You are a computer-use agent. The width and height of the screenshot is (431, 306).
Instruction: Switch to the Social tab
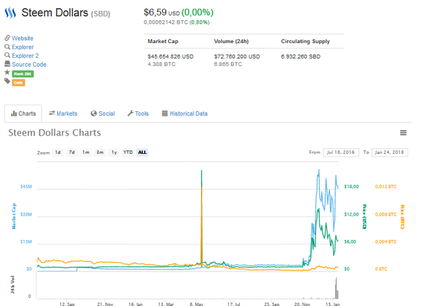point(103,113)
